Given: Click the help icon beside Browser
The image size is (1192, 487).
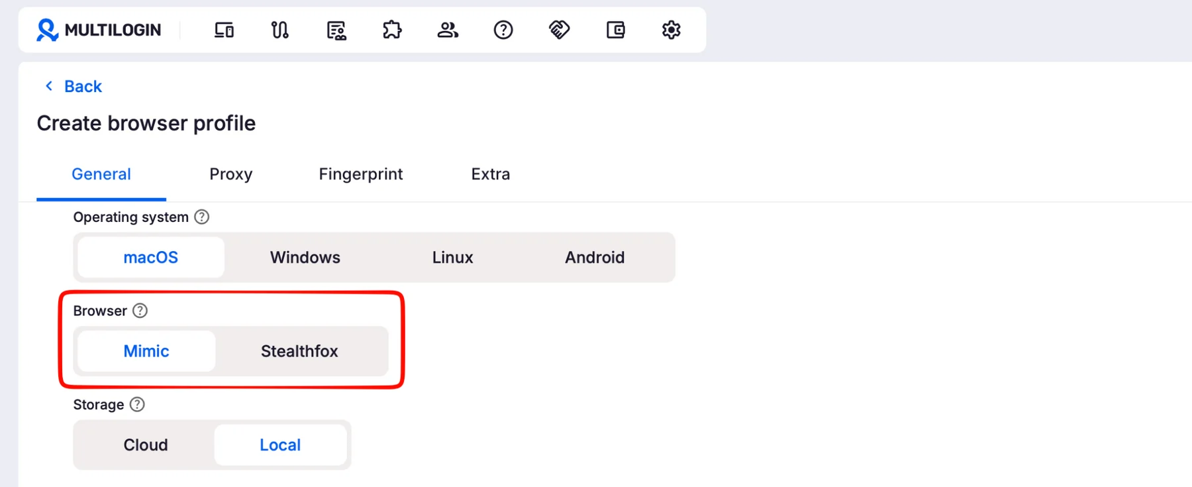Looking at the screenshot, I should [x=140, y=311].
